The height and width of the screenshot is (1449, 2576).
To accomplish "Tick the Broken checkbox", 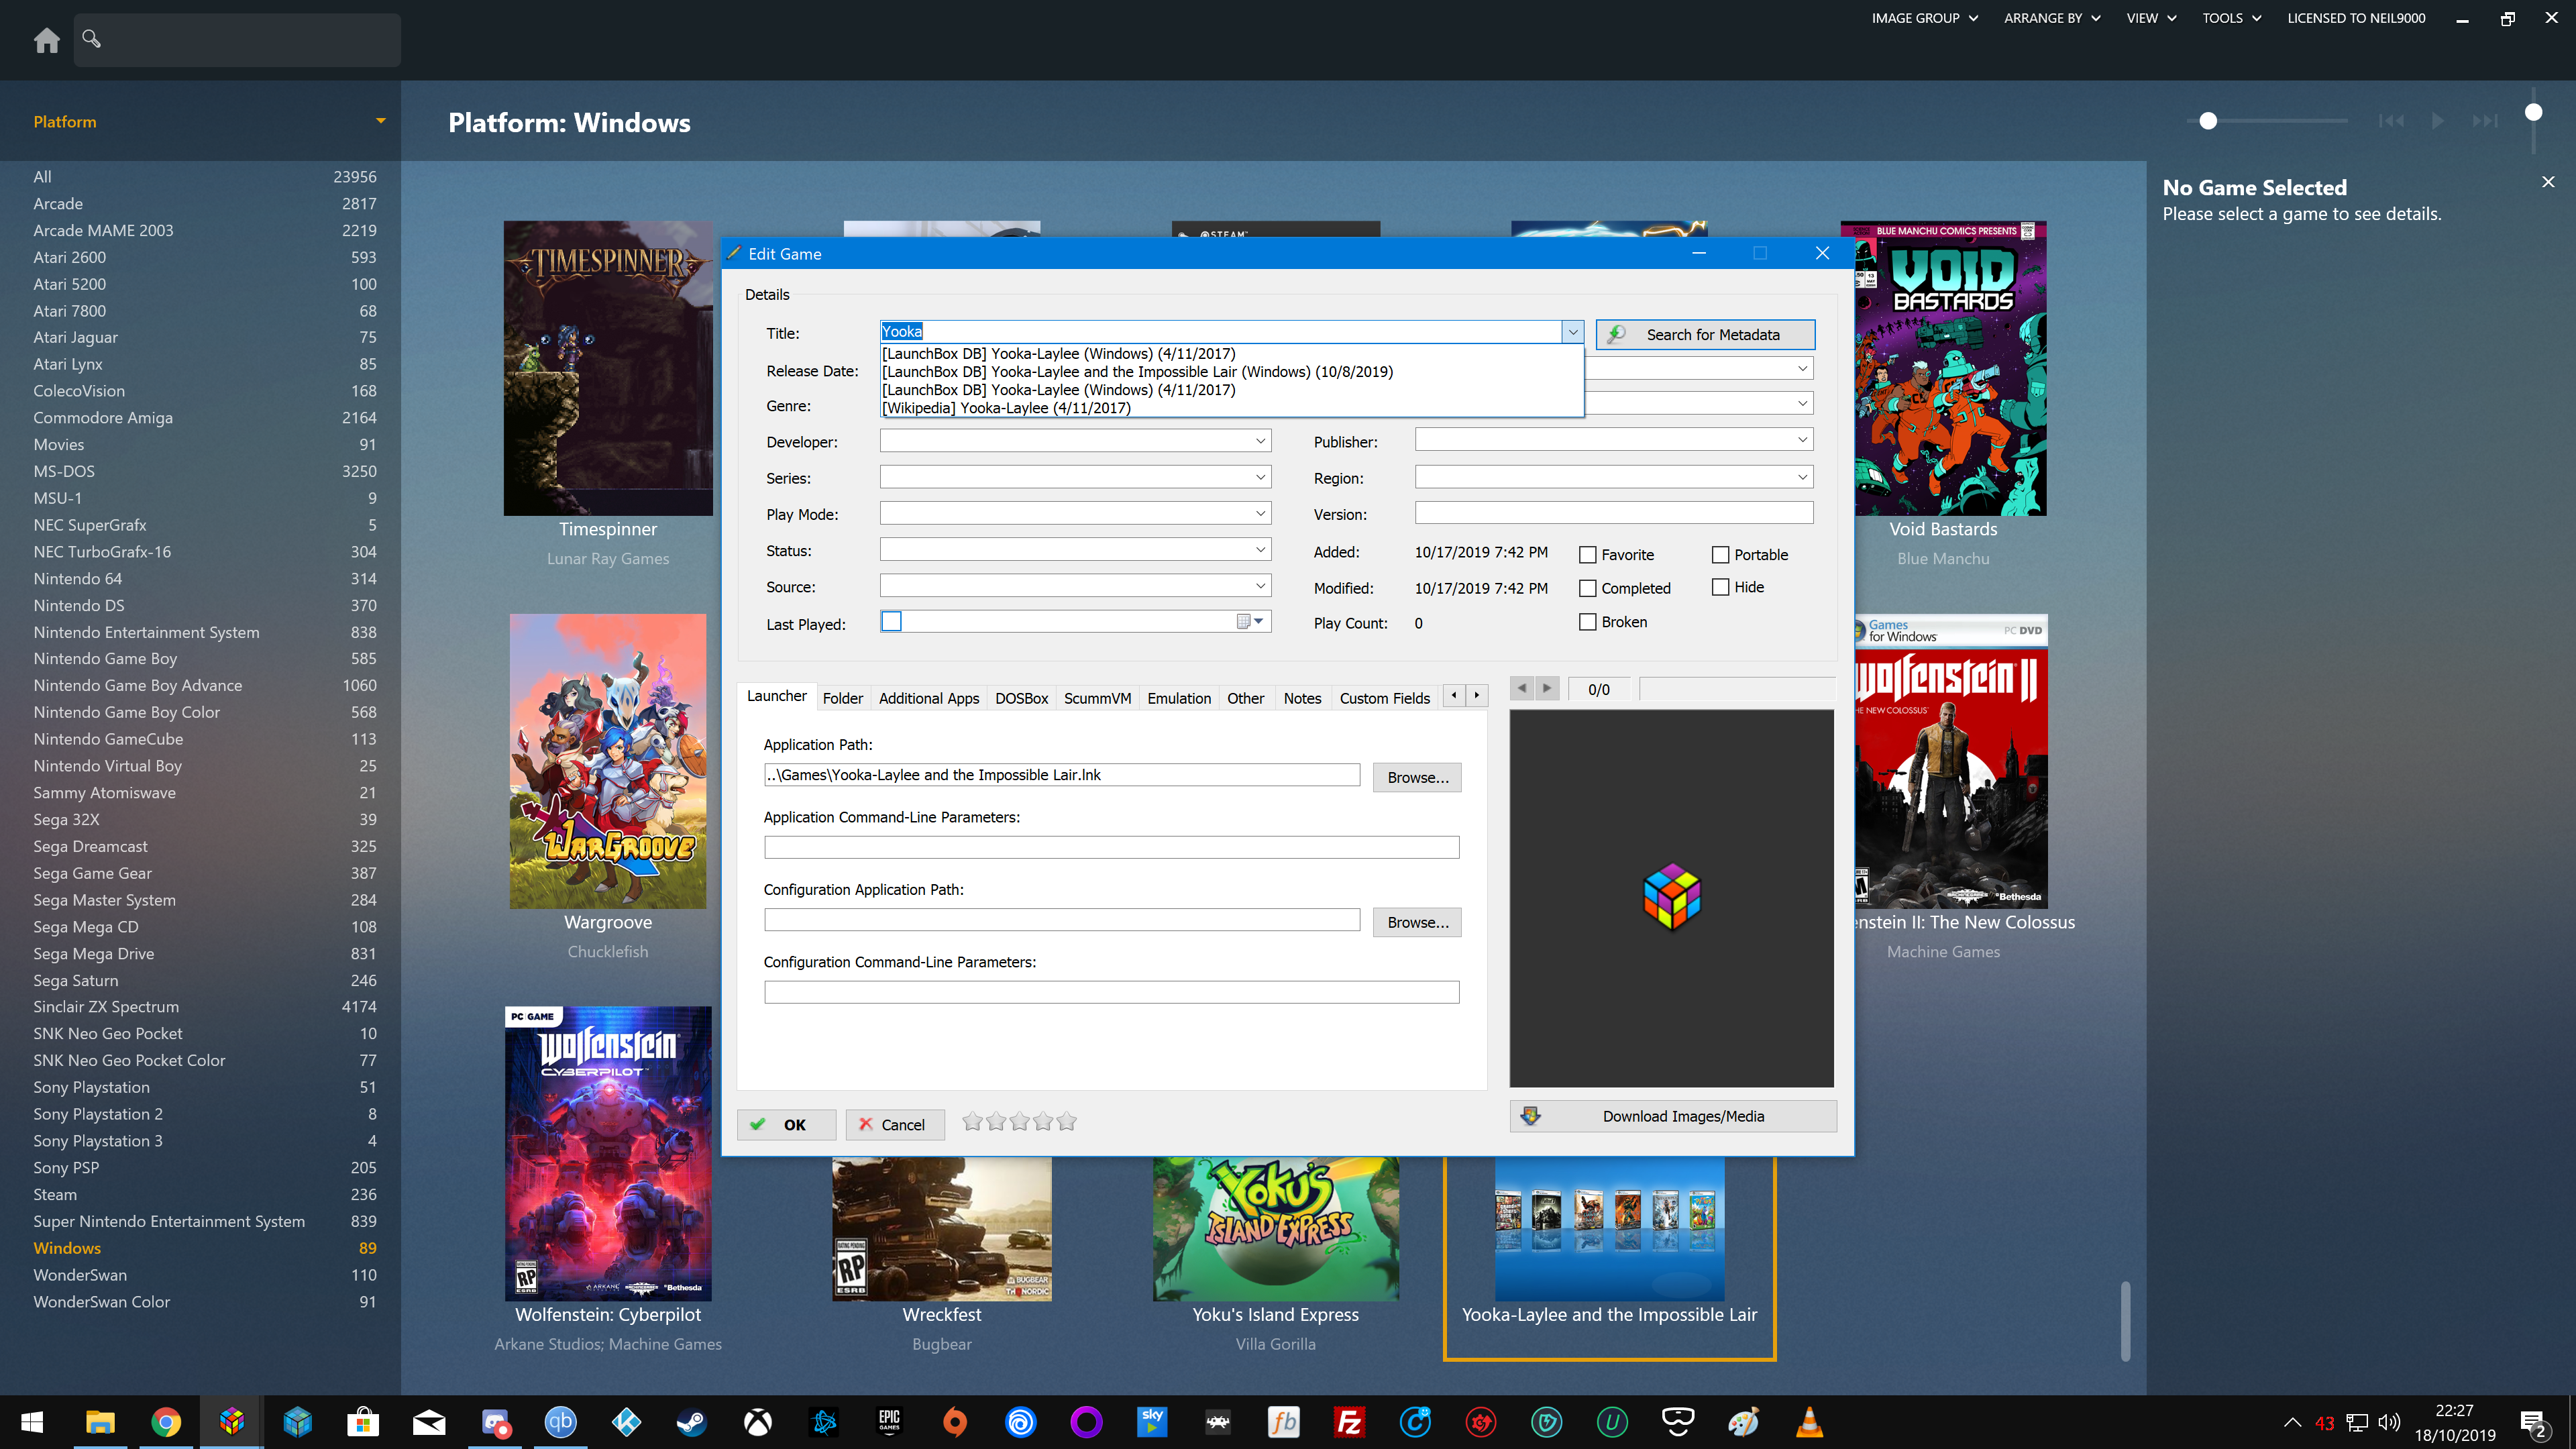I will (1587, 622).
